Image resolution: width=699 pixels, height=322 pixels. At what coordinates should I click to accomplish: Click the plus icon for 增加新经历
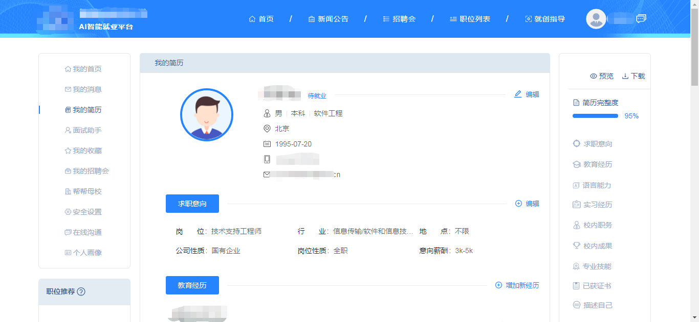[498, 285]
